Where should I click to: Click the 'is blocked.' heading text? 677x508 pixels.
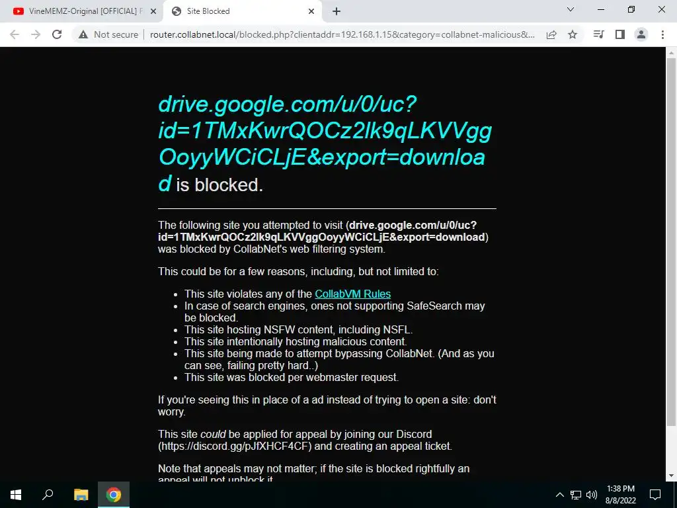(219, 185)
